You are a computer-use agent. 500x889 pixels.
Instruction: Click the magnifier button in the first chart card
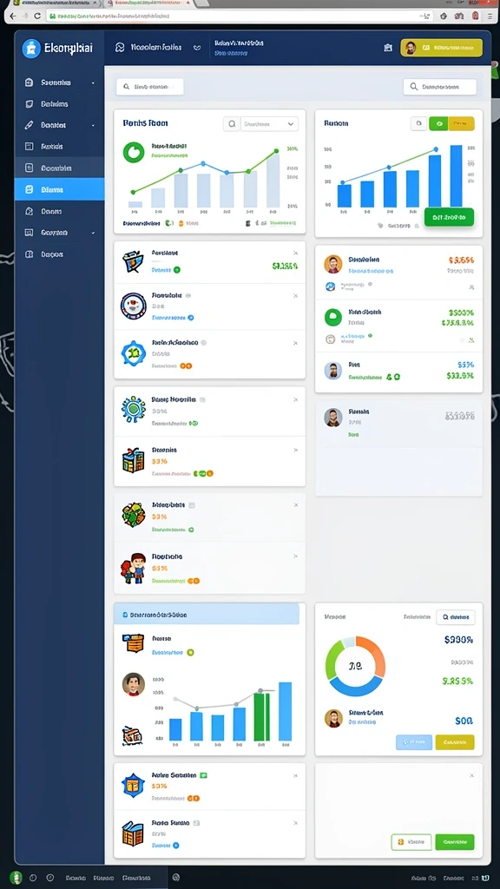(x=231, y=123)
